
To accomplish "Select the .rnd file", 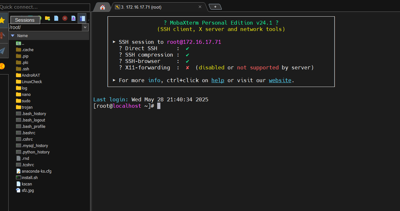I will pos(23,158).
